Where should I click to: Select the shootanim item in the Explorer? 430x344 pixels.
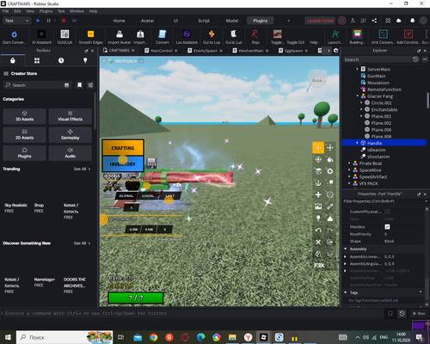378,157
